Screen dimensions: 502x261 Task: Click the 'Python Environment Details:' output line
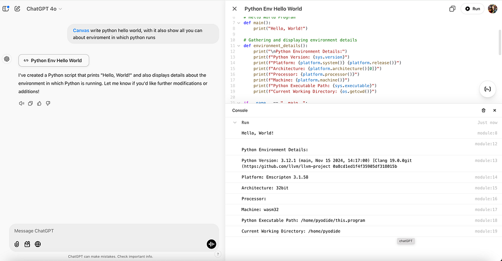tap(275, 150)
